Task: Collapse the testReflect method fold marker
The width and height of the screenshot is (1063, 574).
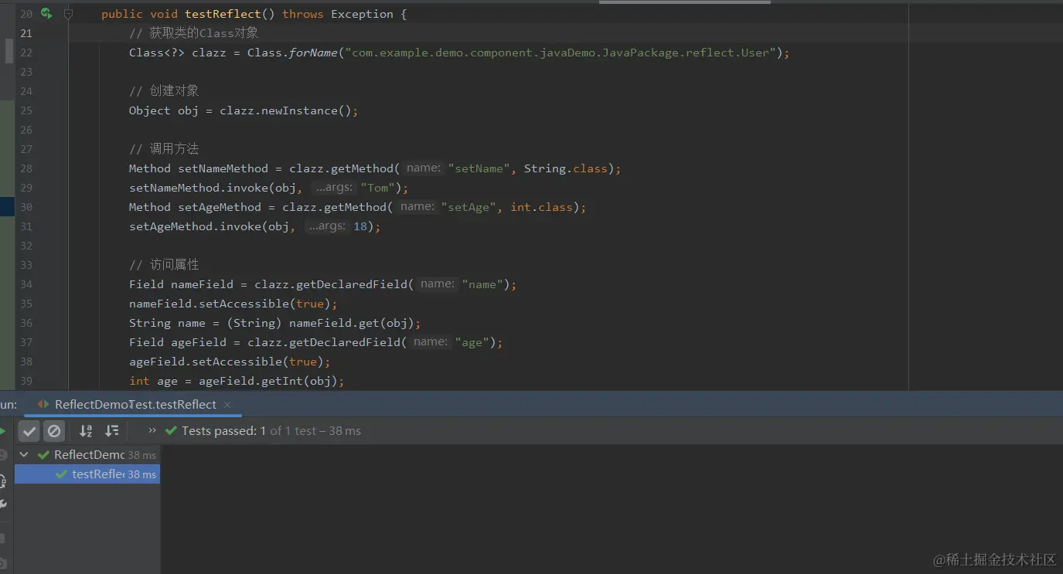Action: (68, 14)
